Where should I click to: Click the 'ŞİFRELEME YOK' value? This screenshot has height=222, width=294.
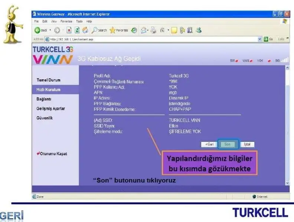[x=185, y=131]
